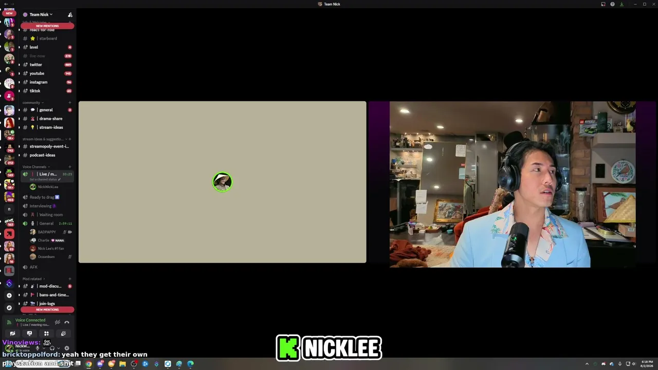Jump to new mentions at top
The height and width of the screenshot is (370, 658).
(47, 26)
